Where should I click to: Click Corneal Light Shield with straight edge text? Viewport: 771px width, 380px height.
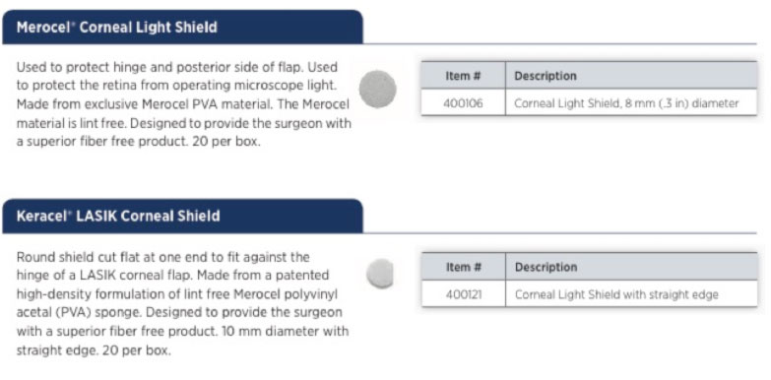(x=616, y=294)
